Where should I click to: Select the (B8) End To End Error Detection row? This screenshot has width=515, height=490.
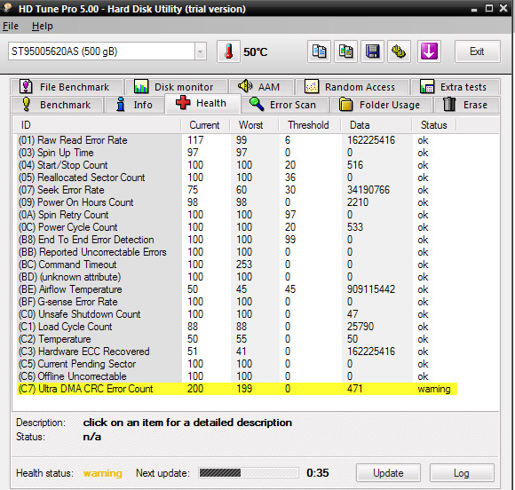(236, 240)
